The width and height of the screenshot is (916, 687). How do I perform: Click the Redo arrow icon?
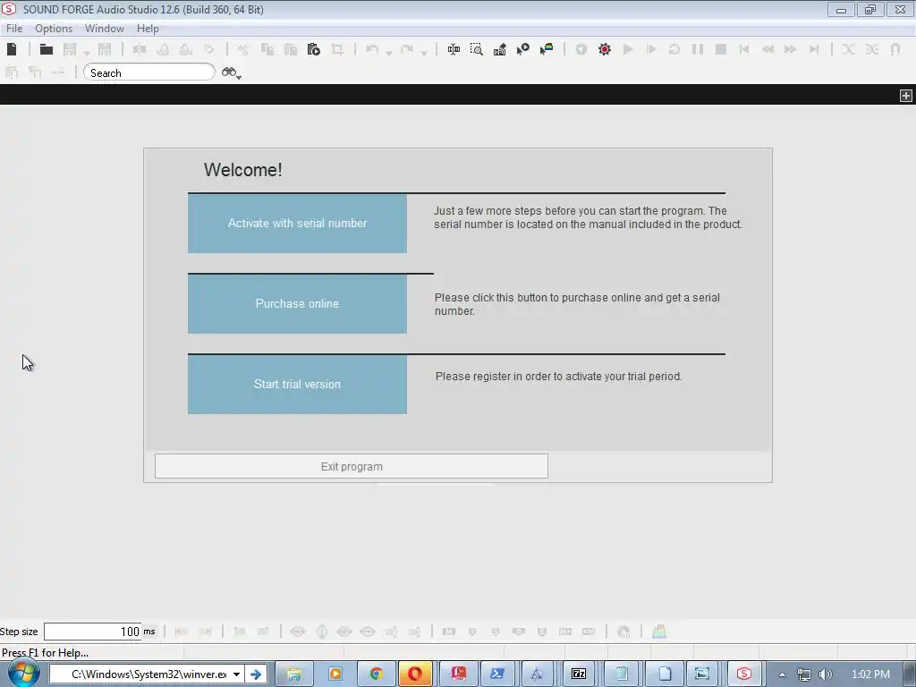click(407, 49)
